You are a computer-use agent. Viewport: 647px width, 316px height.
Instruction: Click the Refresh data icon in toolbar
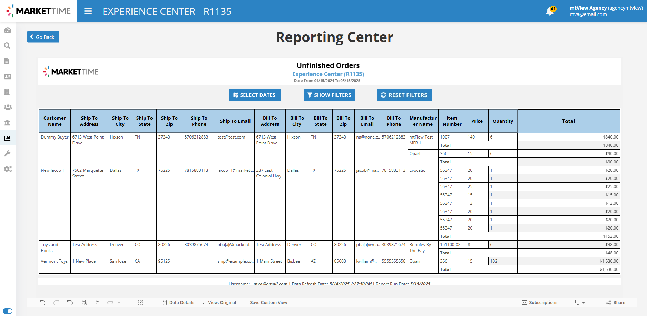84,303
